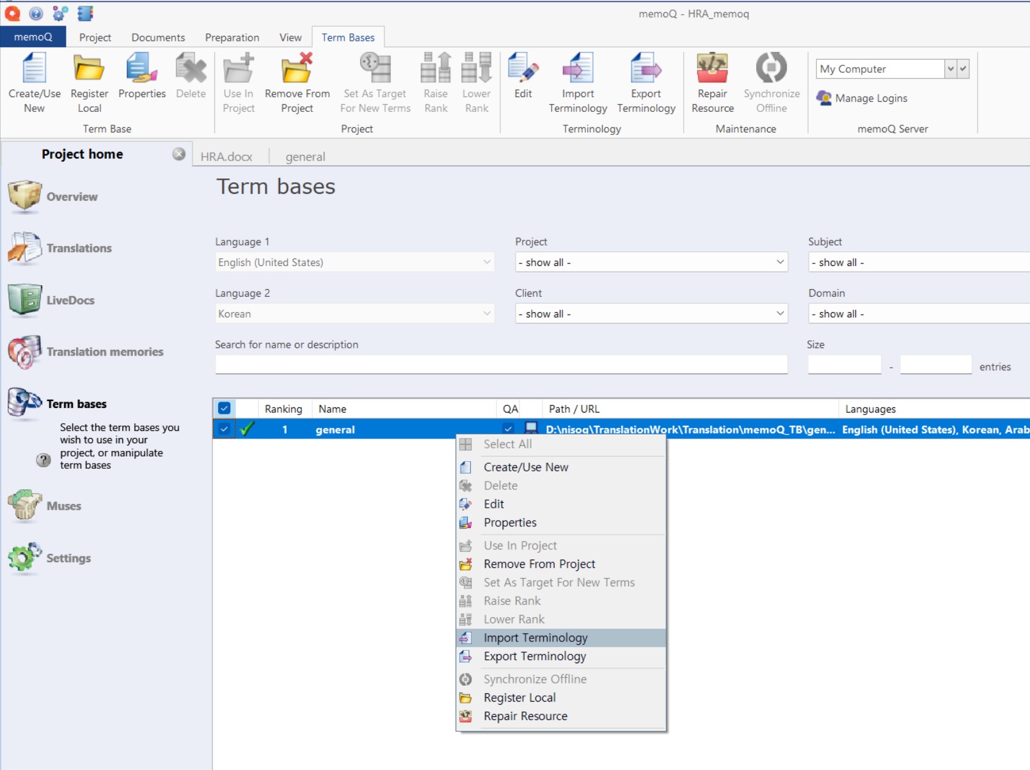Expand Client filter dropdown

click(x=780, y=313)
